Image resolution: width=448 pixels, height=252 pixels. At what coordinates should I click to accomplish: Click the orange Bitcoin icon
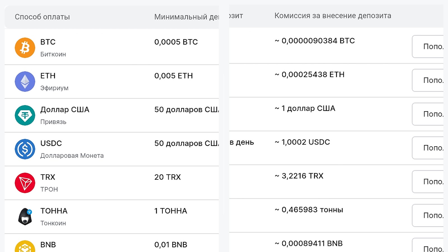tap(25, 48)
